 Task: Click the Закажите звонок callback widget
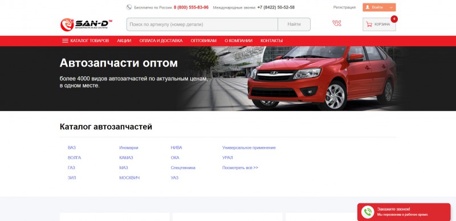(404, 212)
